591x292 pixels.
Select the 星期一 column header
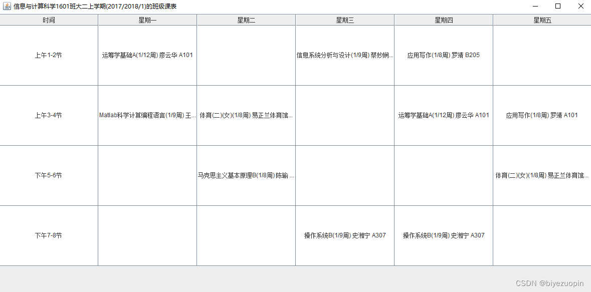pos(147,21)
